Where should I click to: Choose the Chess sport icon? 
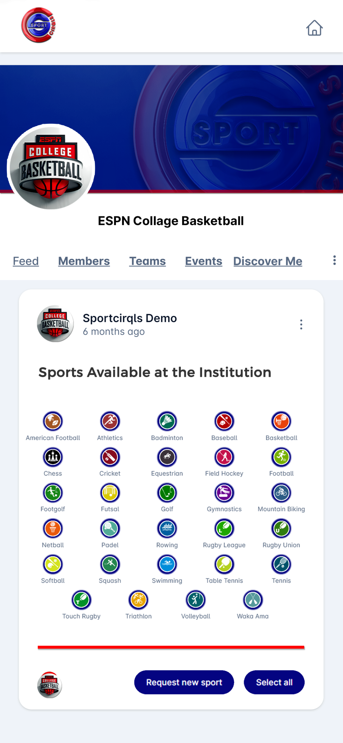[x=53, y=457]
